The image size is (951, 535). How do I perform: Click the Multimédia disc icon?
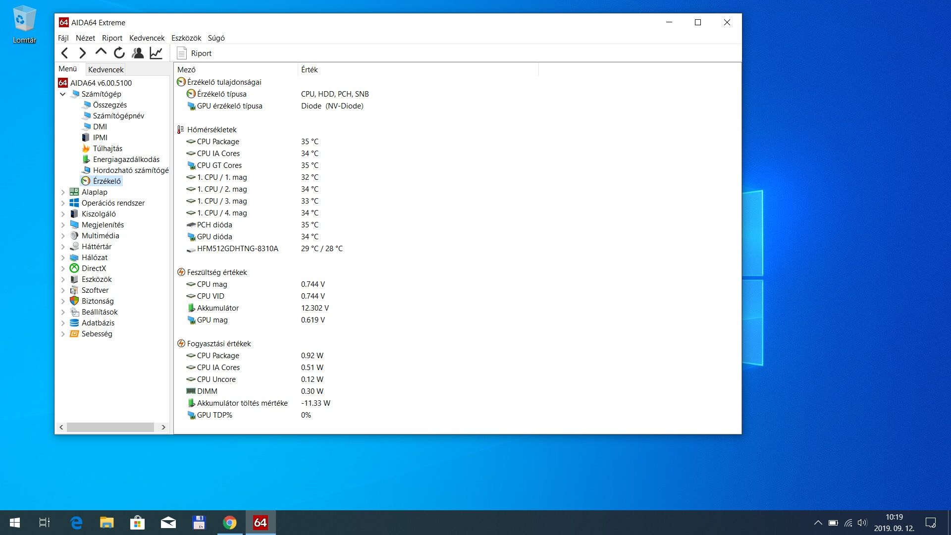74,236
